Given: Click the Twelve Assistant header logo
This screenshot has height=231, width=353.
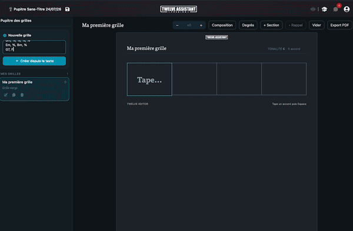Looking at the screenshot, I should (x=178, y=9).
